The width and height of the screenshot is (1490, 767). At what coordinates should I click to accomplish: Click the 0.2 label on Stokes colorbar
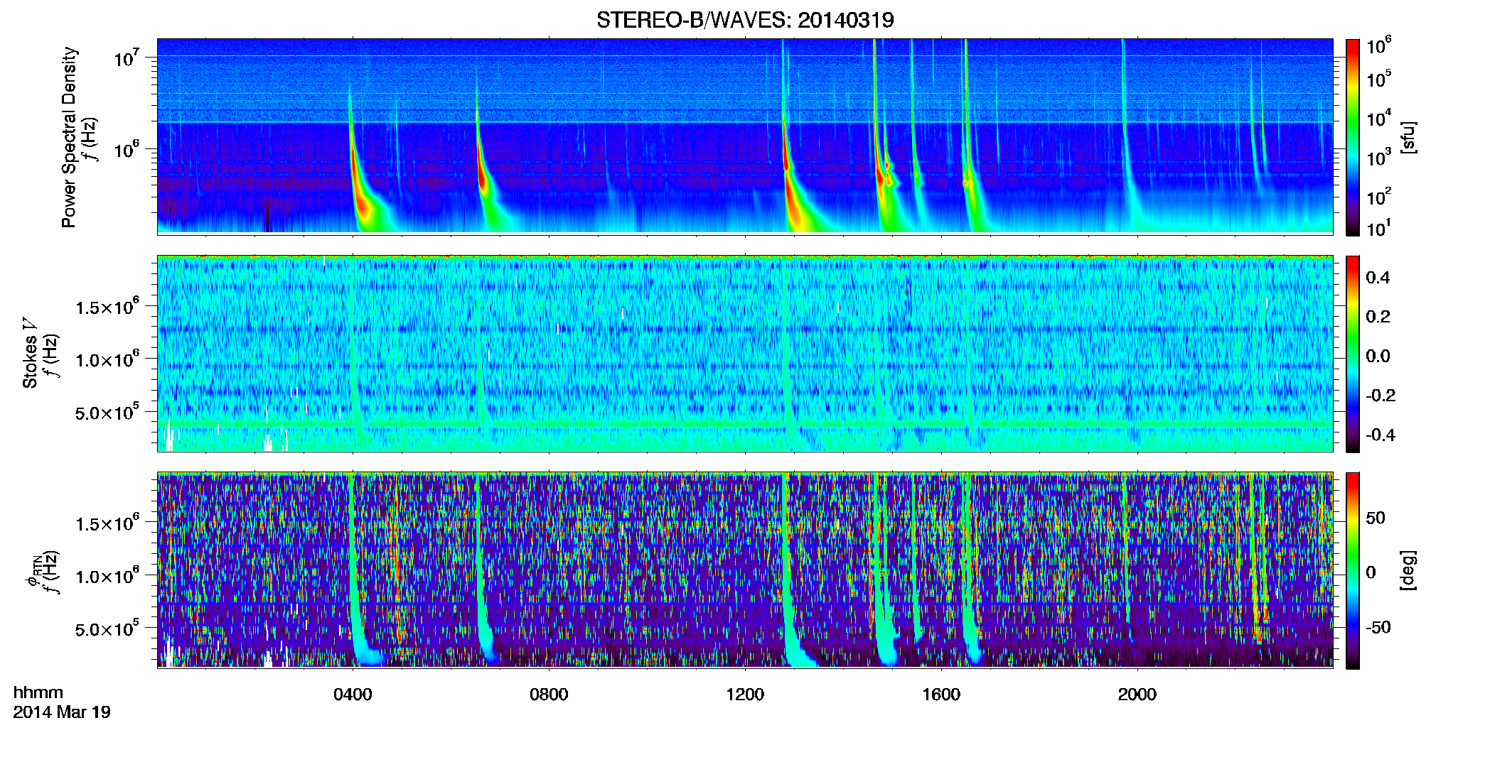tap(1378, 317)
